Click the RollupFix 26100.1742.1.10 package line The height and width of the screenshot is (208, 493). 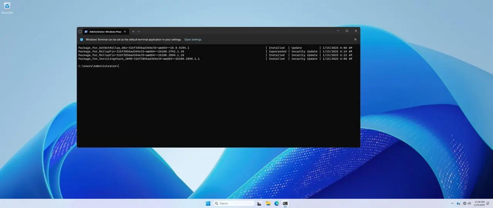point(131,51)
